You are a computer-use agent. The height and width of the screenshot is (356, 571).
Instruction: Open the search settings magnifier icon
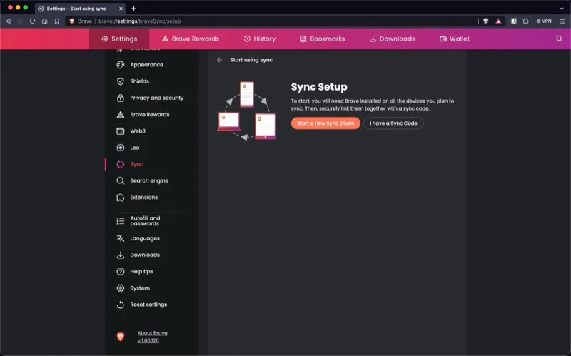tap(559, 39)
